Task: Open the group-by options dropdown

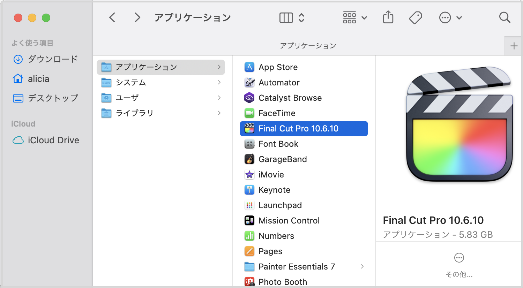Action: pos(355,17)
